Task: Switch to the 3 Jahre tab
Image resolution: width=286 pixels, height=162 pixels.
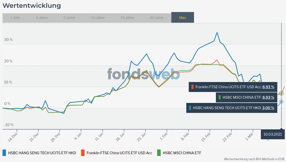Action: tap(42, 17)
